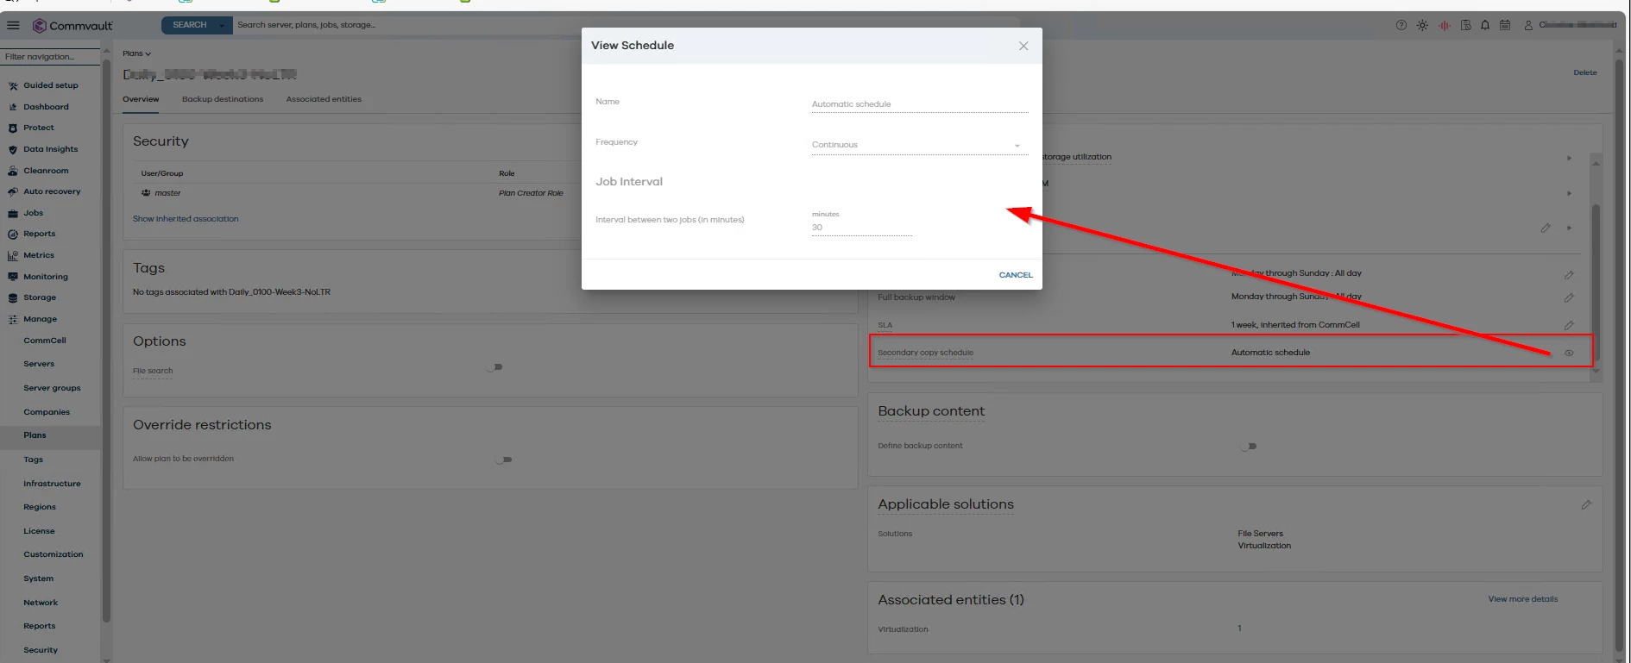Select Companies in Manage submenu
Viewport: 1631px width, 663px height.
pyautogui.click(x=47, y=412)
